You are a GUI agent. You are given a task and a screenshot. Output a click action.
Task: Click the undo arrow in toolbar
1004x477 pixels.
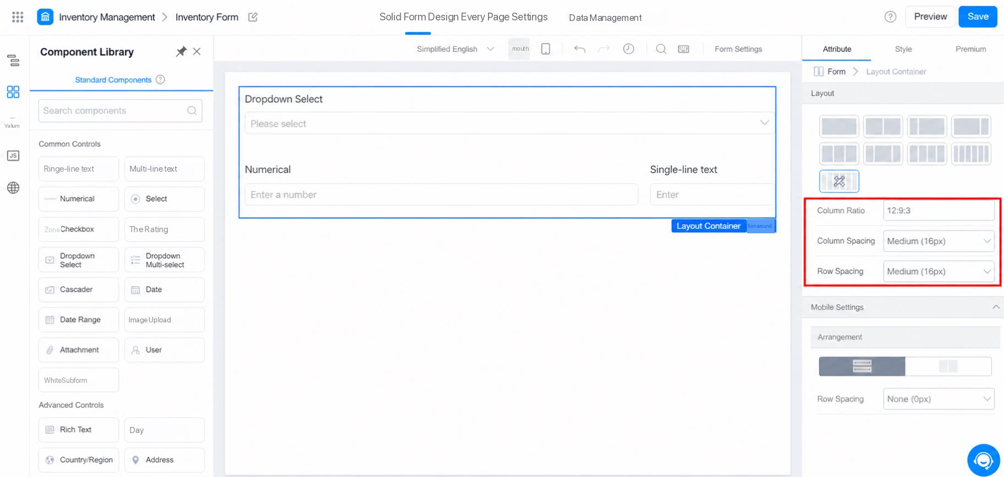pos(579,49)
